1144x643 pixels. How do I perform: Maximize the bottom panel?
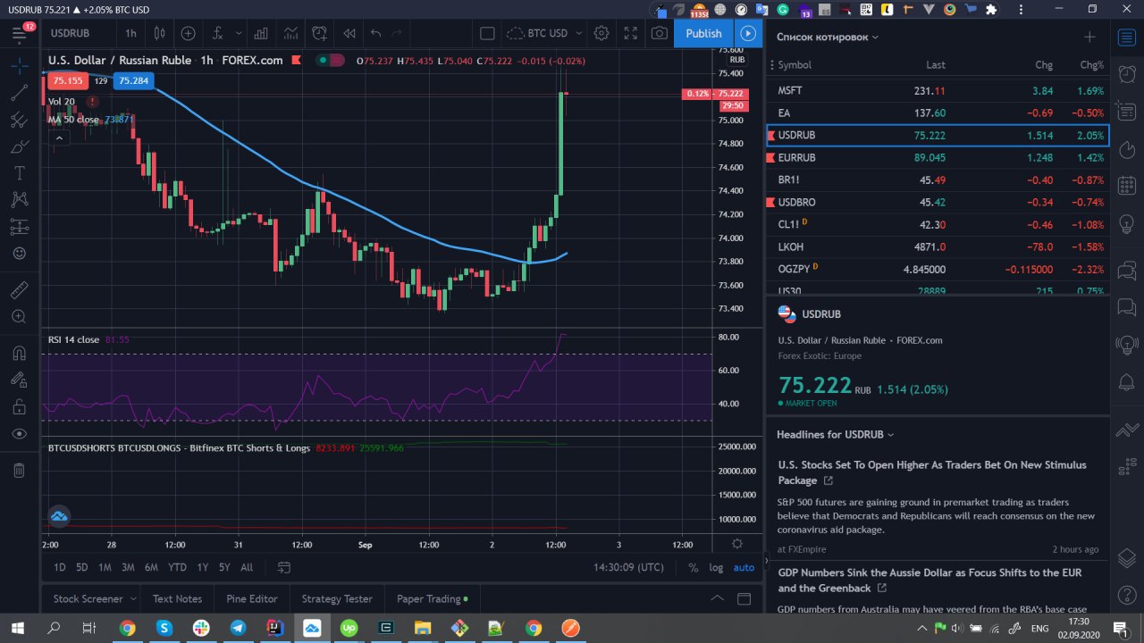(744, 598)
